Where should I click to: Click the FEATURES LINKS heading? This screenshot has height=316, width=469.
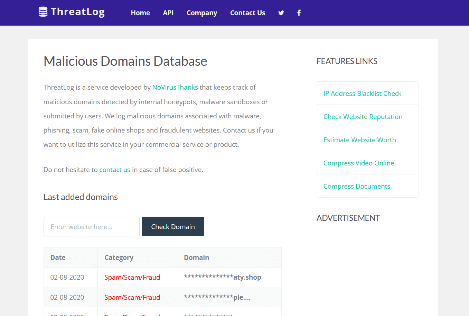(x=347, y=61)
